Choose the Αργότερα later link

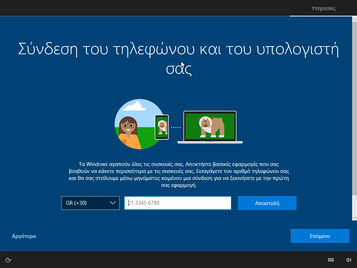tap(24, 236)
